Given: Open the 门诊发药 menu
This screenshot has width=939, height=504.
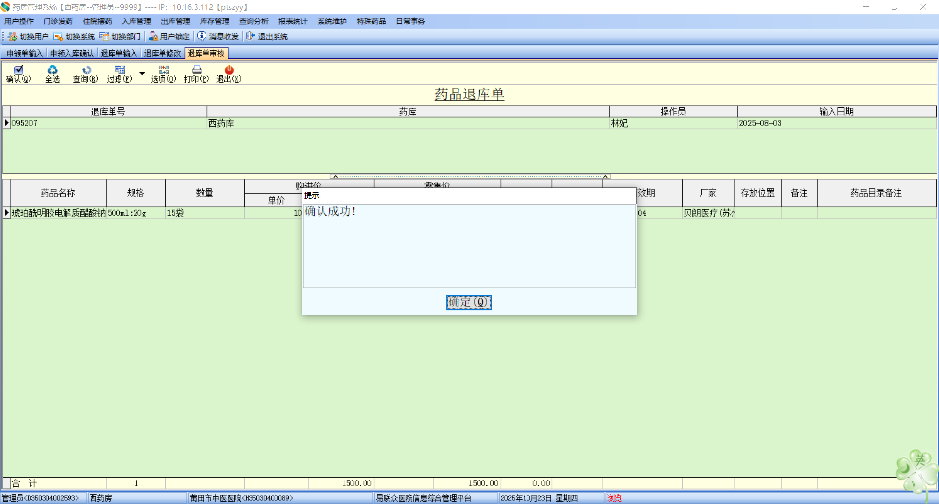Looking at the screenshot, I should [58, 22].
